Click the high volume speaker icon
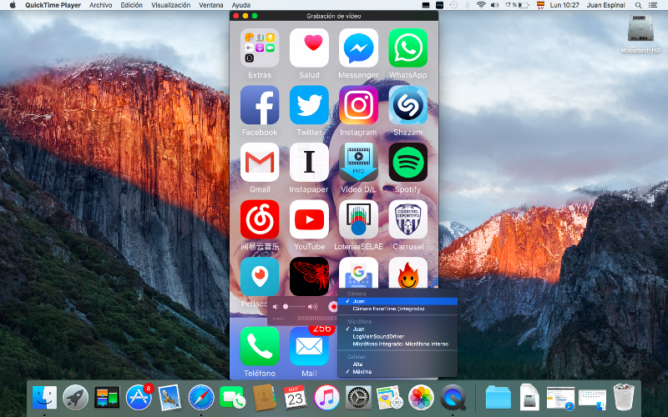 312,307
